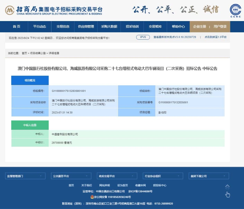
Task: Click the 点击跳转至1.0平台 link
Action: point(215,37)
